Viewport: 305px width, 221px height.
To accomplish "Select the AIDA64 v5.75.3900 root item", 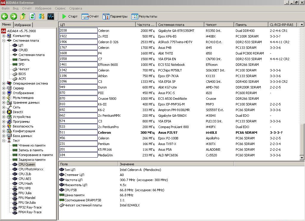I will (21, 31).
